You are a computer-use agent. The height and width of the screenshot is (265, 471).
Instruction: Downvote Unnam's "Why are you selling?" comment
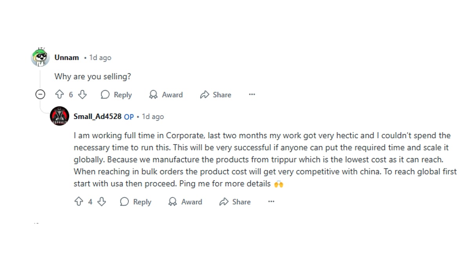(x=82, y=95)
